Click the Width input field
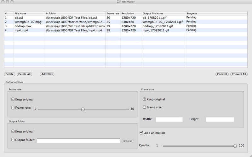The height and width of the screenshot is (157, 252). 169,120
